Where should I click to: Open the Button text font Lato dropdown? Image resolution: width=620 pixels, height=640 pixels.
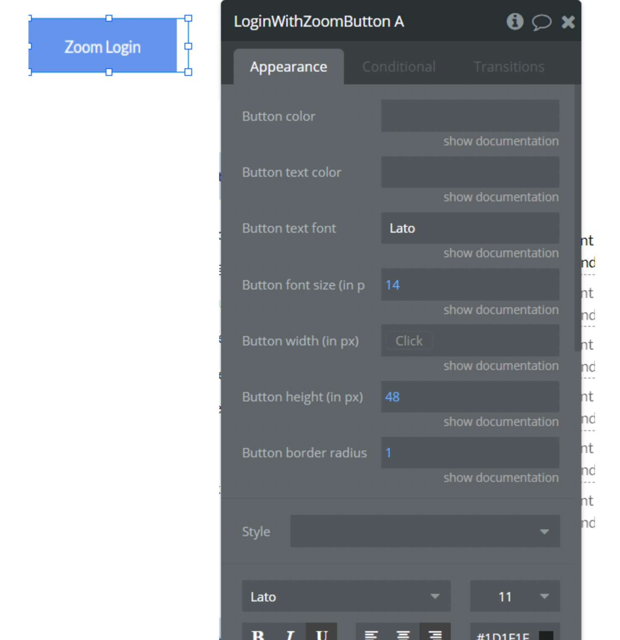[x=470, y=228]
